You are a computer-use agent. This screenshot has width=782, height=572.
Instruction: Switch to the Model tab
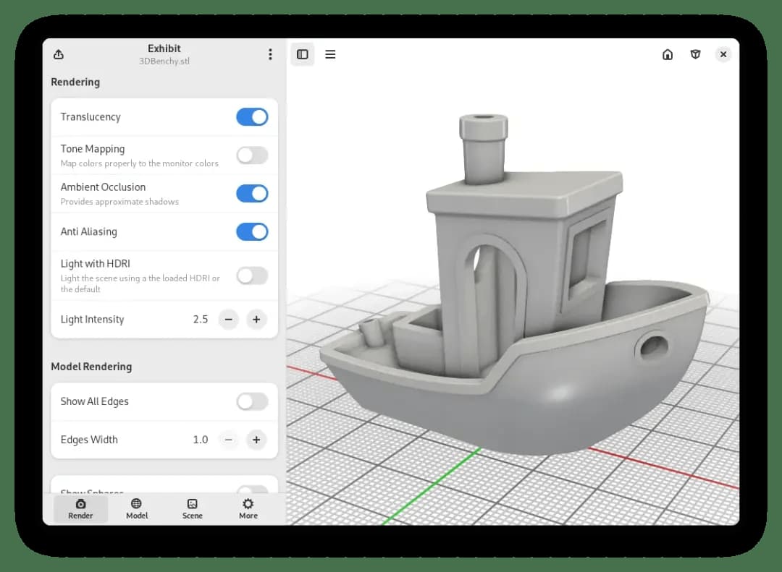coord(137,508)
